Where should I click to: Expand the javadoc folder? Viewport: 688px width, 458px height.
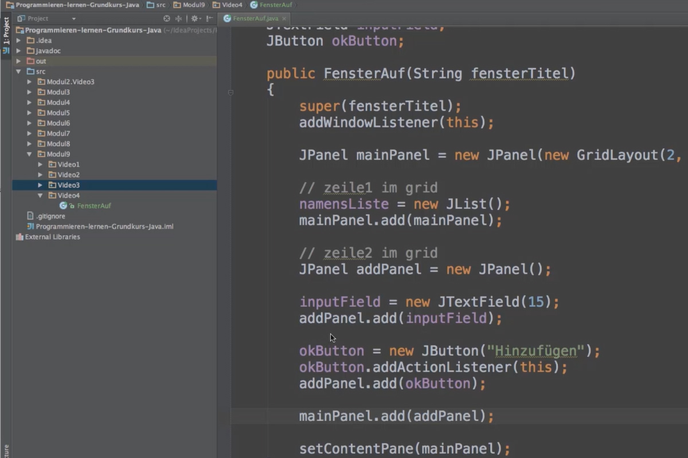coord(19,51)
